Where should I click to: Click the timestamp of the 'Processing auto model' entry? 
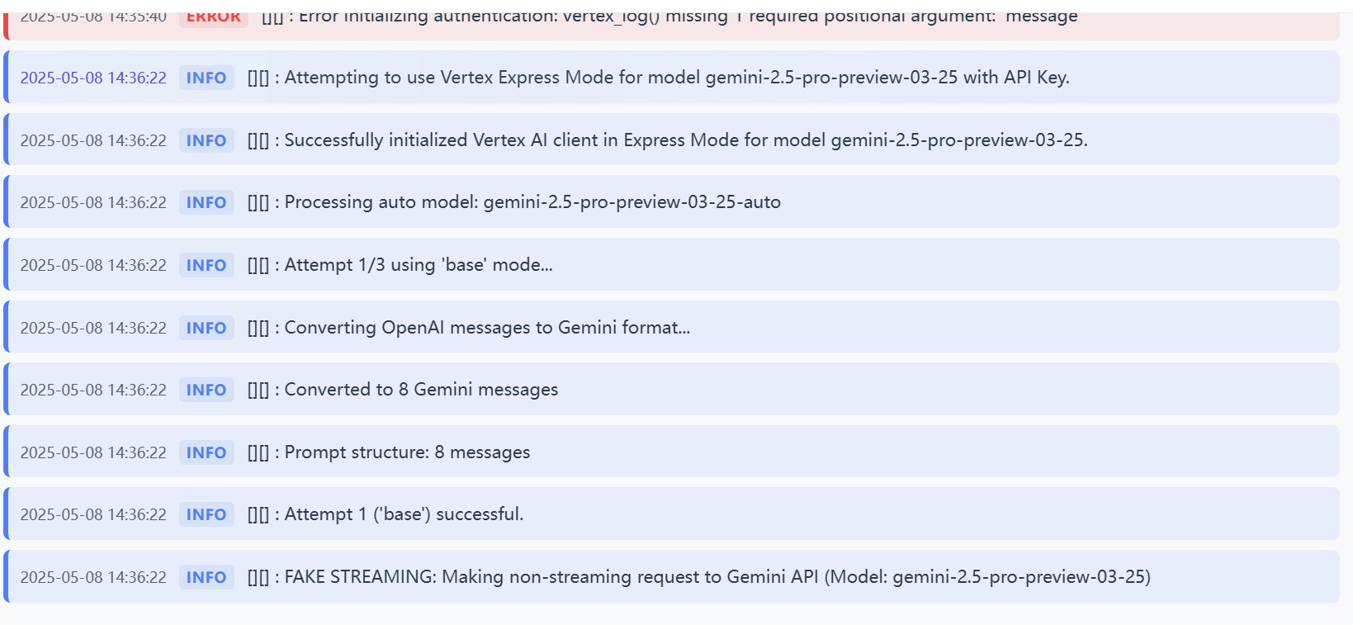pos(93,202)
